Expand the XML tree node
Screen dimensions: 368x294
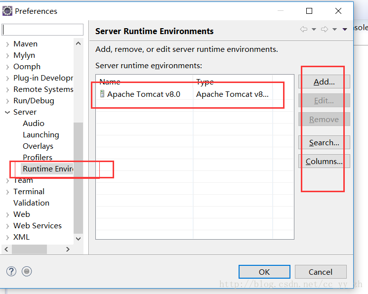point(7,237)
